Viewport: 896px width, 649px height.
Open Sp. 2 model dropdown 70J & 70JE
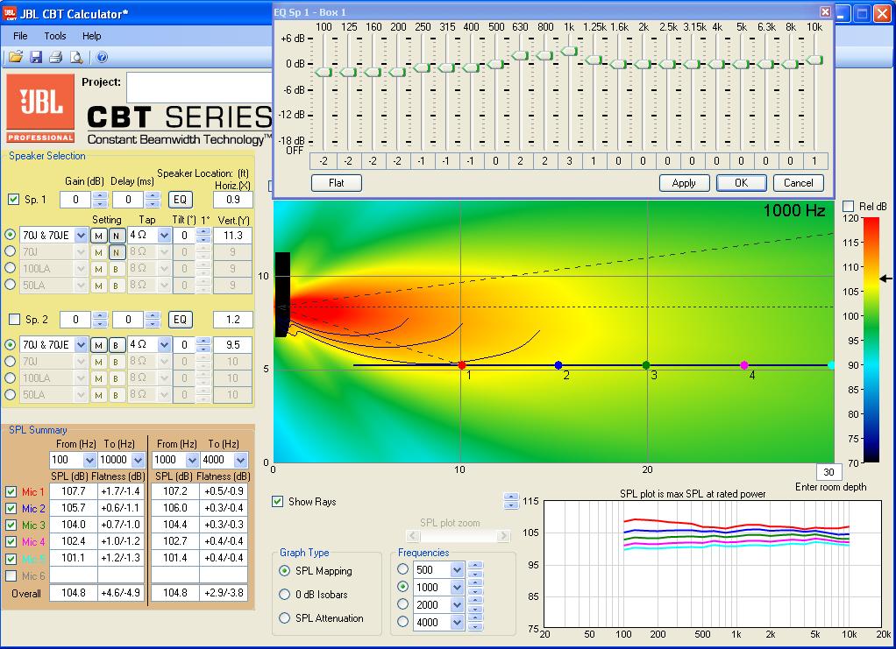click(81, 345)
